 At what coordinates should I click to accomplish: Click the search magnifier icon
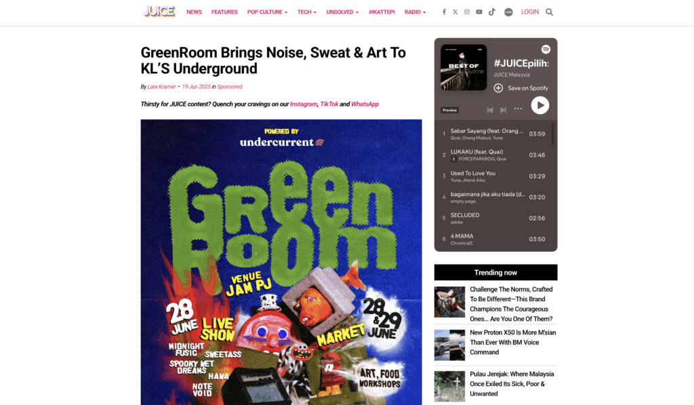click(x=549, y=12)
